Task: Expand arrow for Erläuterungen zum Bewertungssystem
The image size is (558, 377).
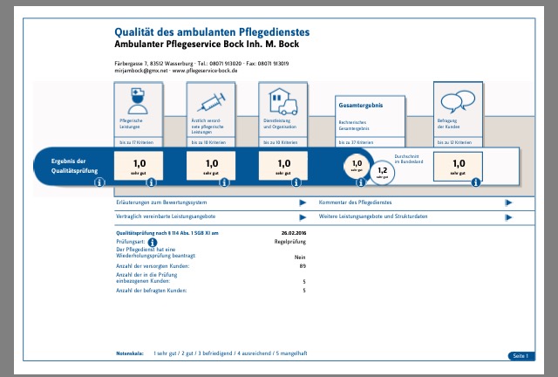Action: [x=303, y=202]
